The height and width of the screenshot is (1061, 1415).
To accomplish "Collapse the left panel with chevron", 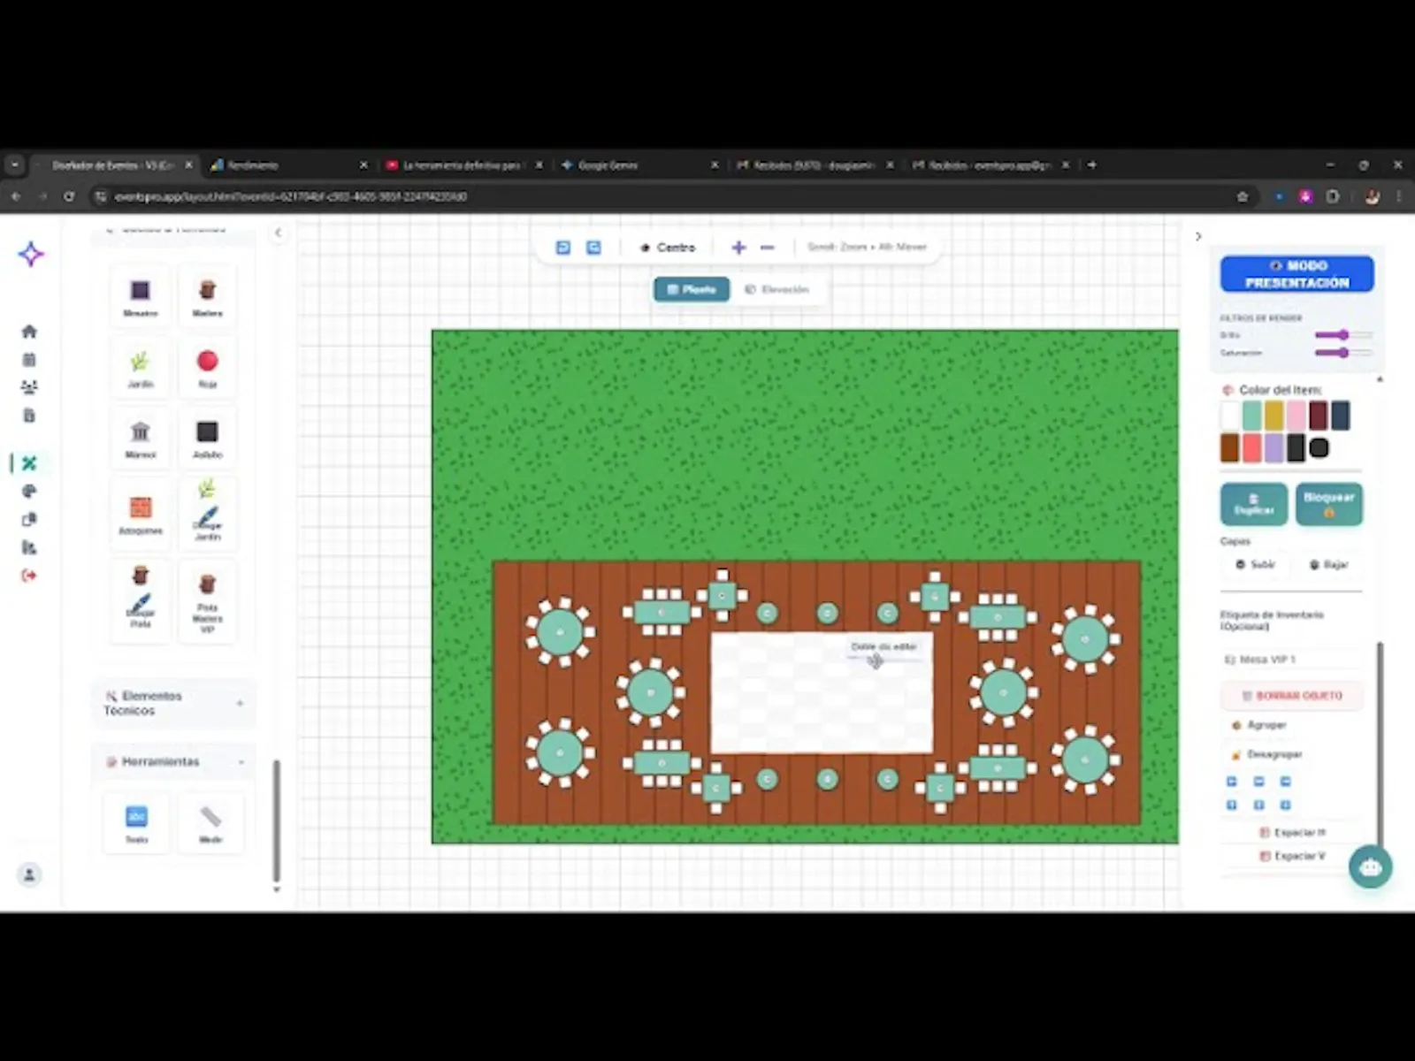I will click(x=278, y=233).
